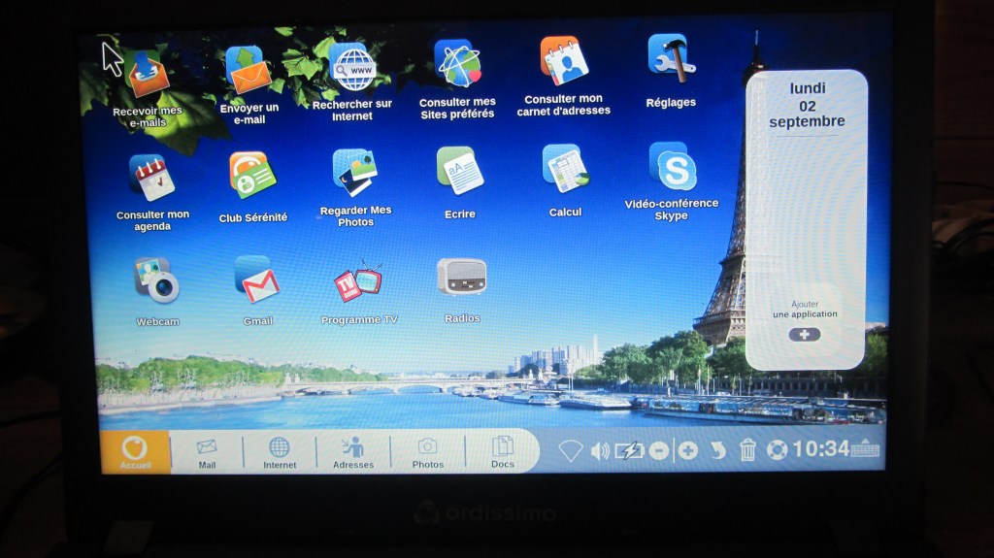Click the Accueil home button
The width and height of the screenshot is (994, 558).
pyautogui.click(x=135, y=451)
